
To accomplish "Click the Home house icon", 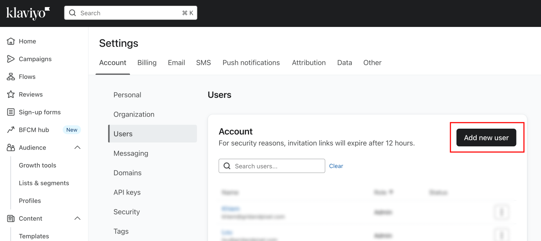I will tap(11, 41).
